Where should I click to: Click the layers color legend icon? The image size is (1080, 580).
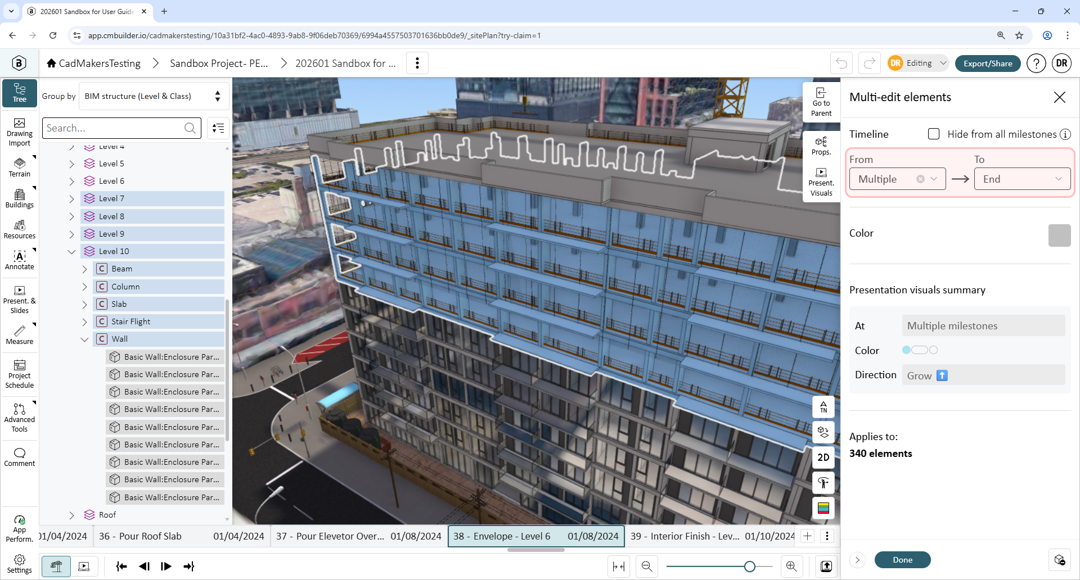point(823,508)
